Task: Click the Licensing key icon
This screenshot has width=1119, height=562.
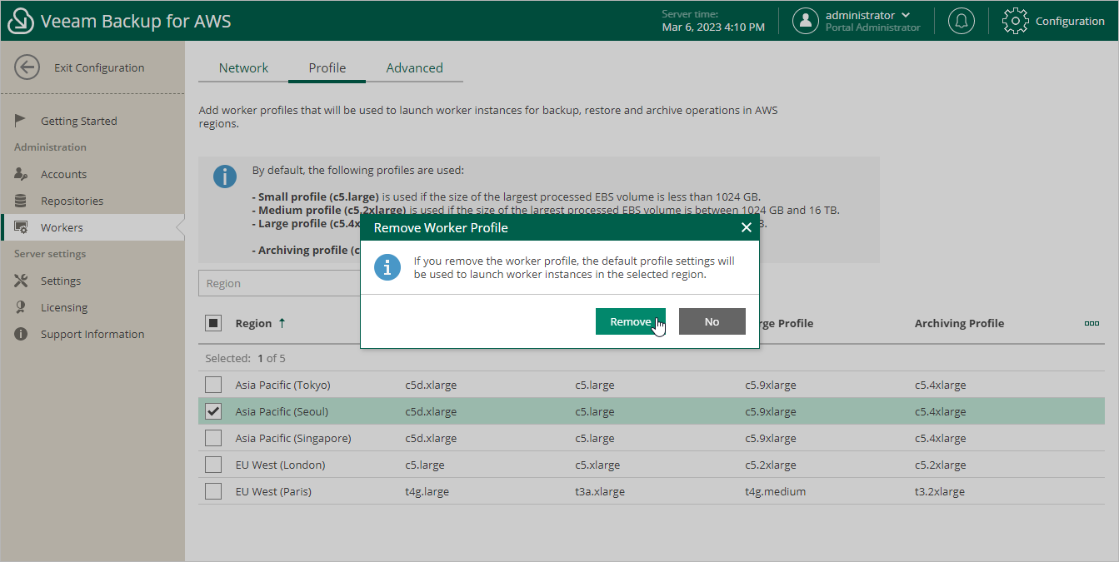Action: click(22, 307)
